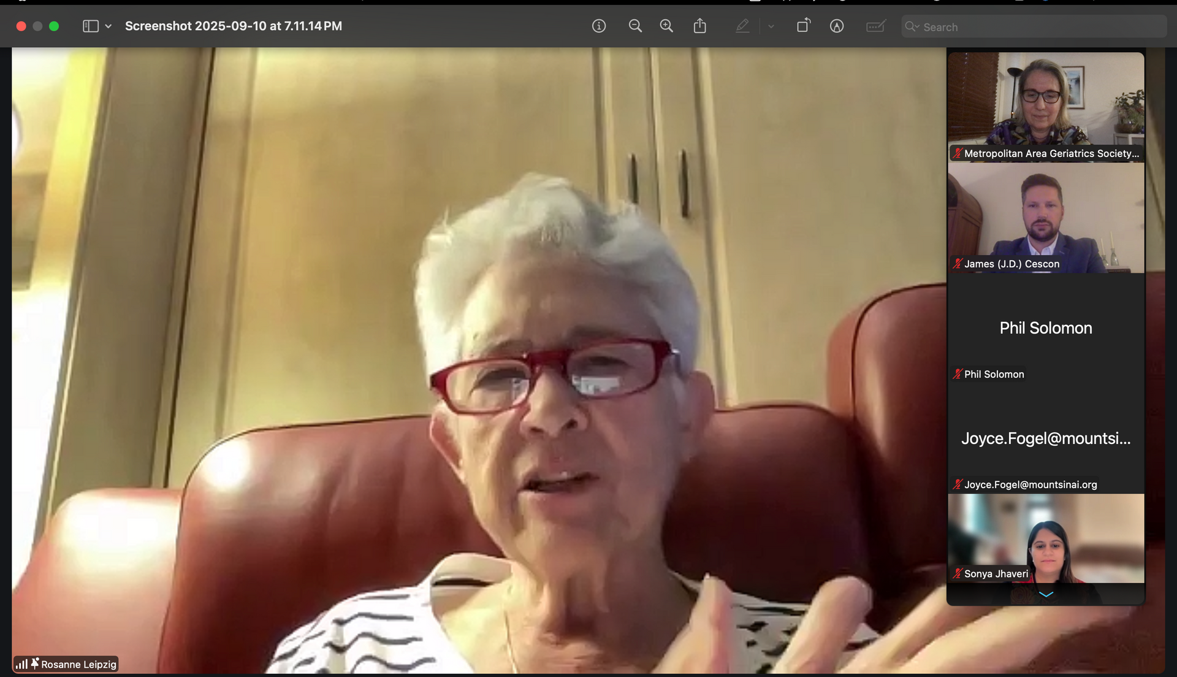
Task: Open the image Inspector info button
Action: (x=599, y=26)
